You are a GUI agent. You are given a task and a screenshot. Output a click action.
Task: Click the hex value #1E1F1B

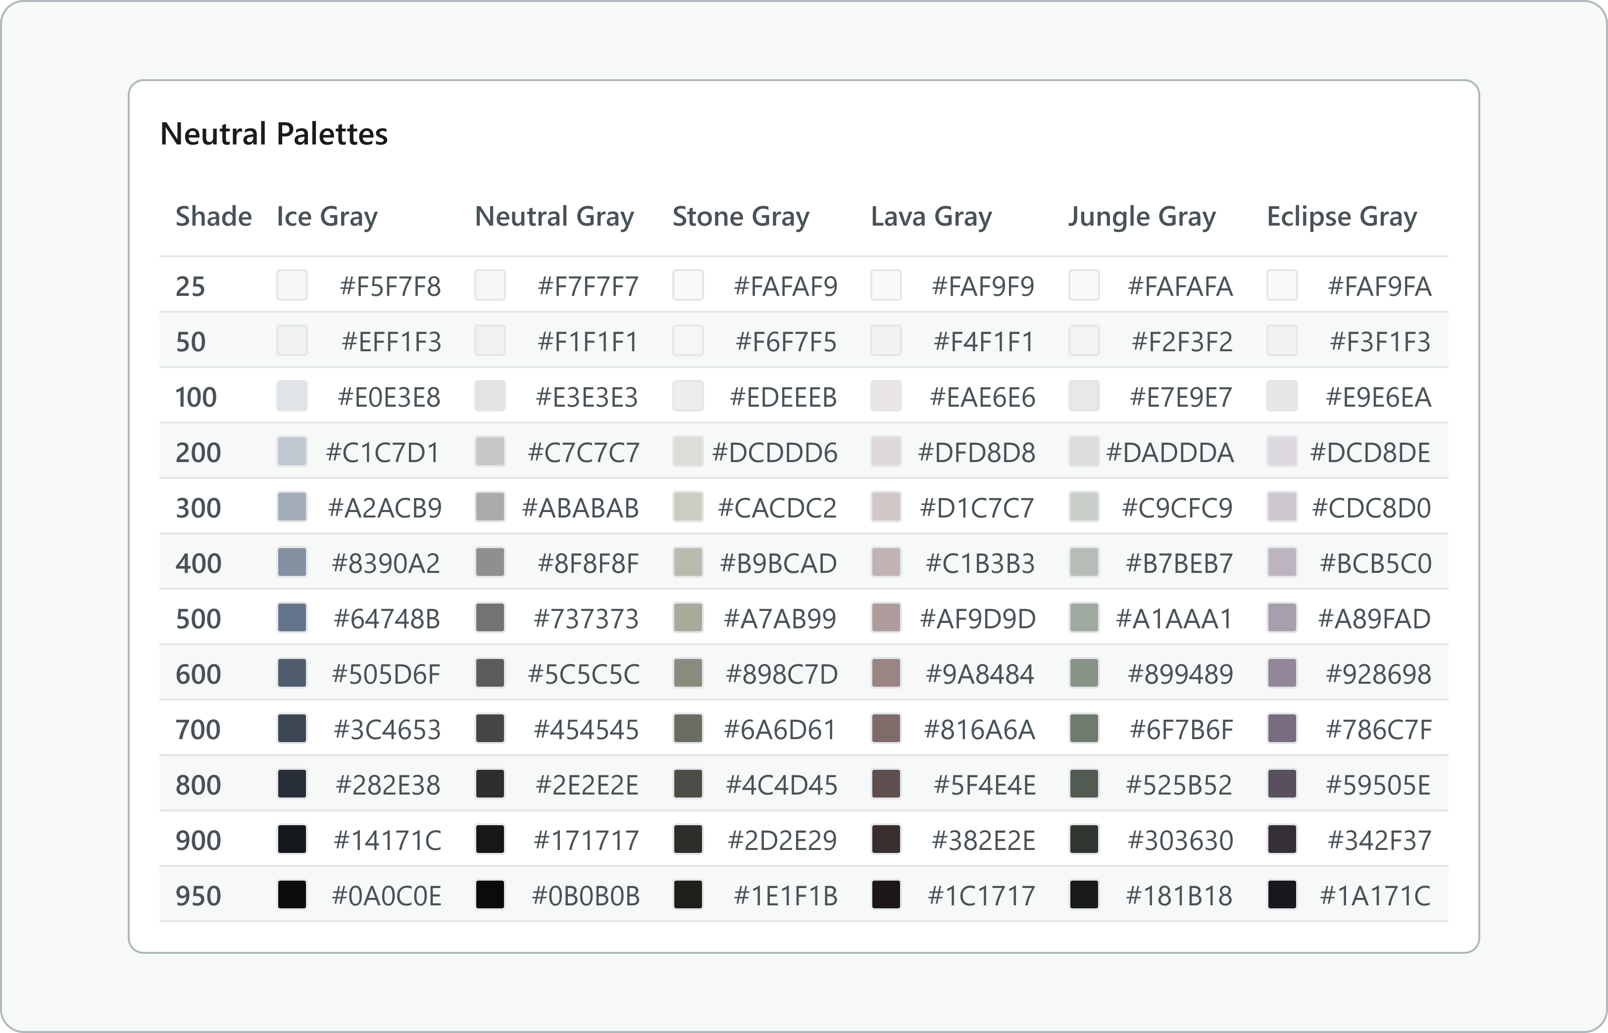pyautogui.click(x=785, y=896)
